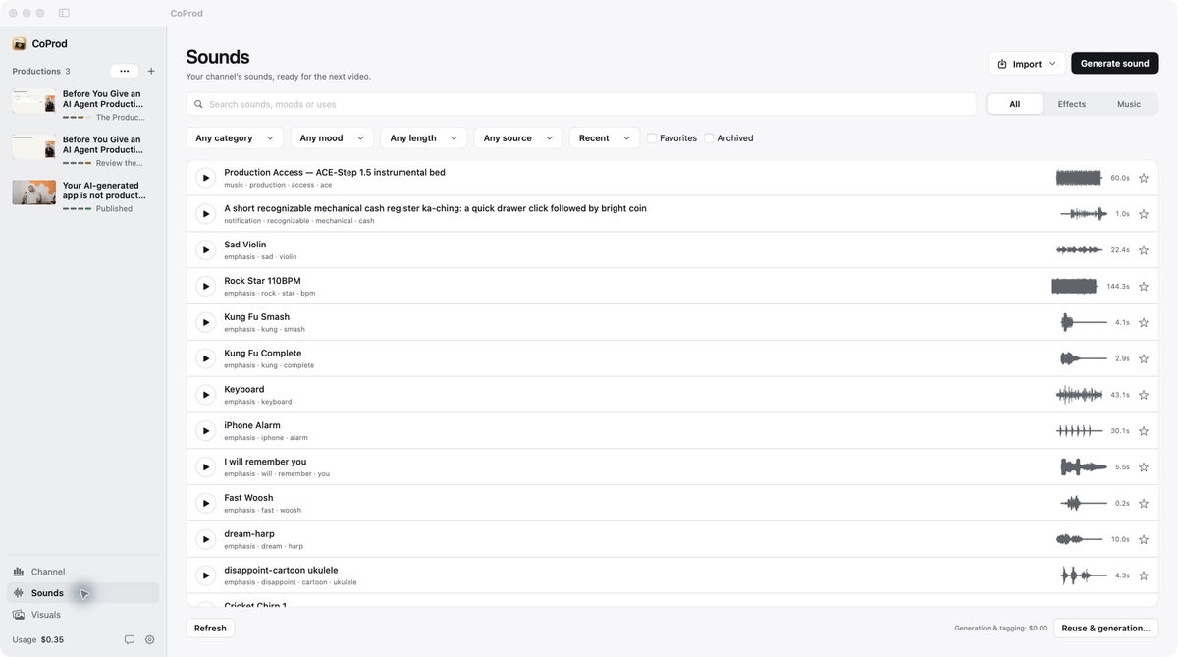Switch to the Effects tab

click(x=1071, y=104)
